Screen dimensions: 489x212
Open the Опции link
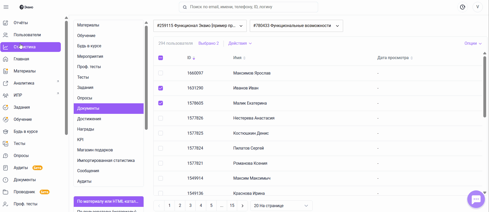pos(473,43)
